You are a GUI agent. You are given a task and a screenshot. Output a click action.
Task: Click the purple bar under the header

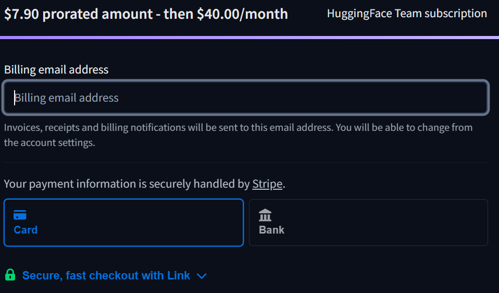[250, 38]
